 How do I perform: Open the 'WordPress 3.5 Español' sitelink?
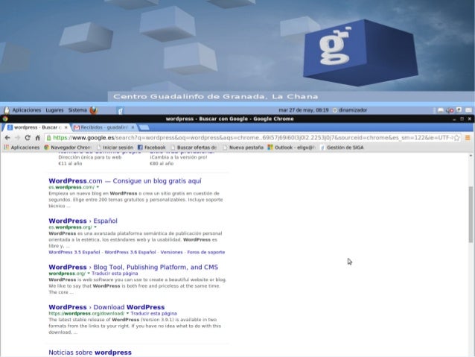[74, 252]
